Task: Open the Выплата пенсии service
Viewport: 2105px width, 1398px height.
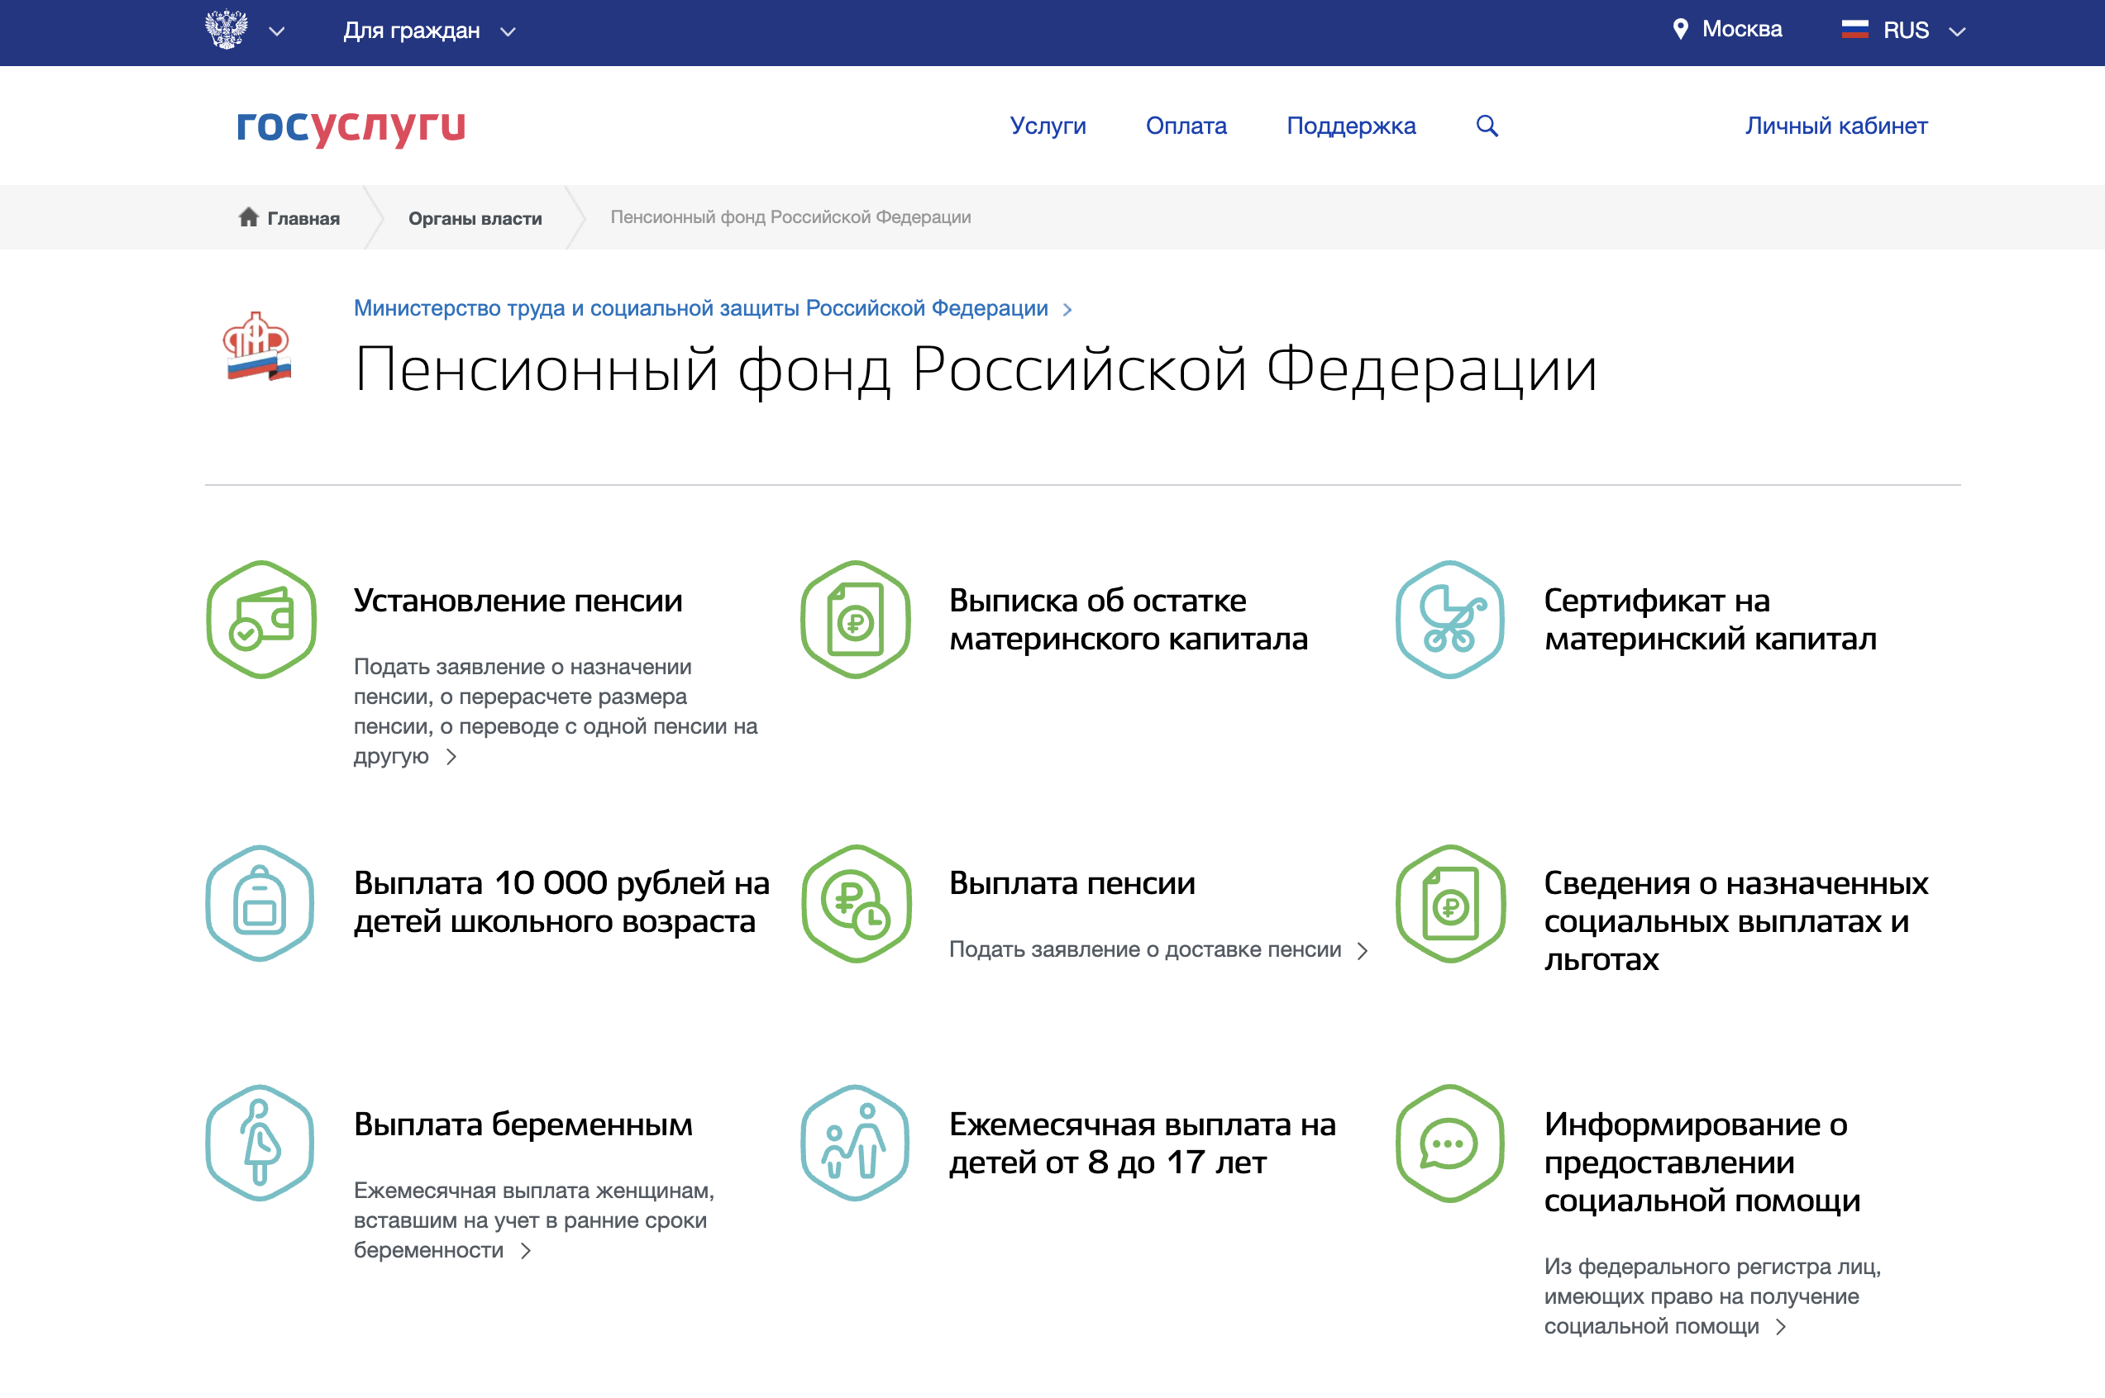Action: click(1072, 883)
